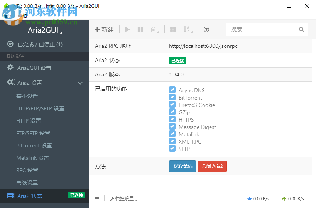Image resolution: width=316 pixels, height=208 pixels.
Task: Close the Aria2GUI window
Action: pyautogui.click(x=306, y=6)
